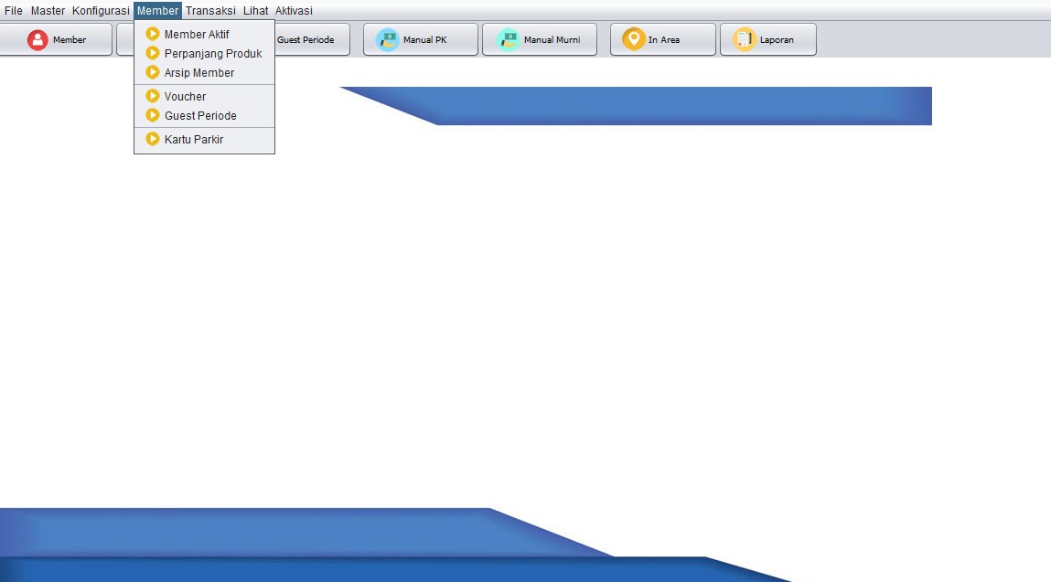Open the Transaksi menu

210,11
